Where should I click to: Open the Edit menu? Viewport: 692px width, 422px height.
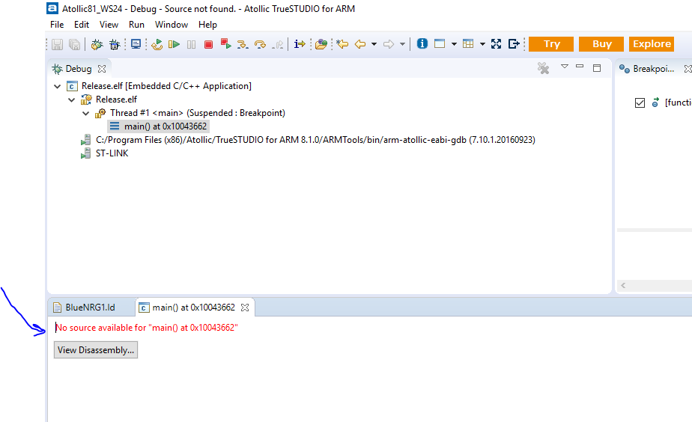point(82,25)
